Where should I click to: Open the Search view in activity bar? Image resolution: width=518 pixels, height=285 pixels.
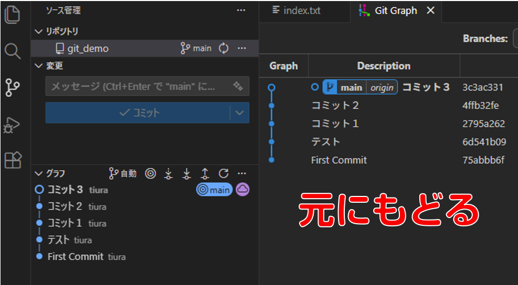click(x=13, y=51)
